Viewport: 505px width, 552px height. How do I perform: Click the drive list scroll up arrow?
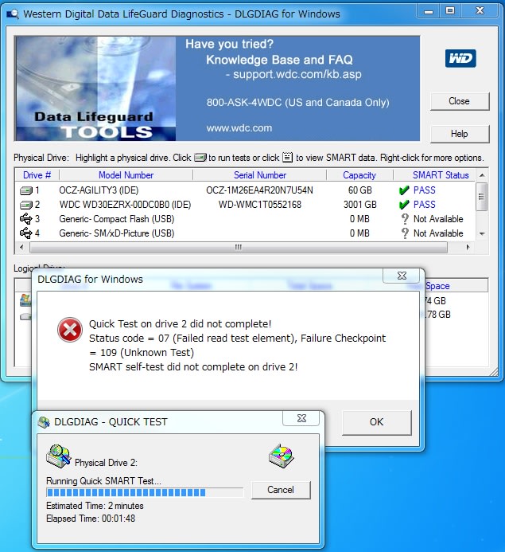tap(482, 175)
